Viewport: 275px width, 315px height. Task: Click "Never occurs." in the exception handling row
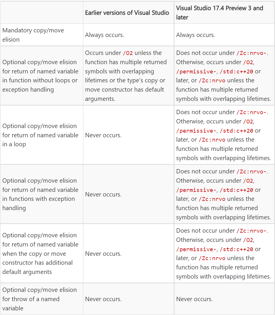click(103, 194)
